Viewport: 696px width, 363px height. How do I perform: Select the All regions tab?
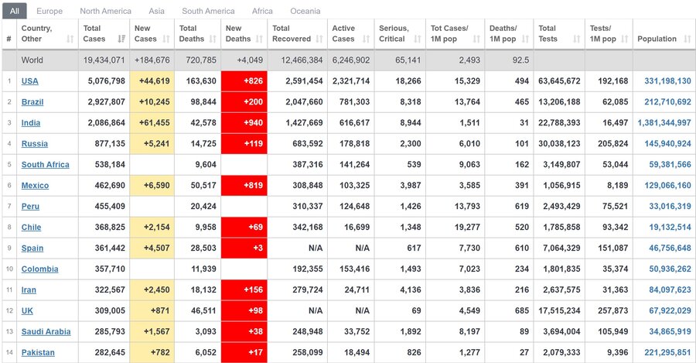[x=15, y=11]
